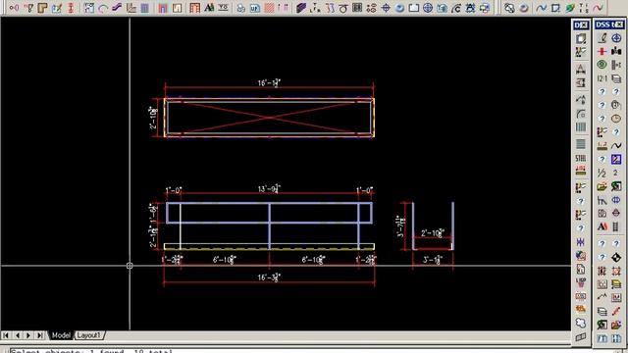Click the '½' fraction icon

coord(602,173)
